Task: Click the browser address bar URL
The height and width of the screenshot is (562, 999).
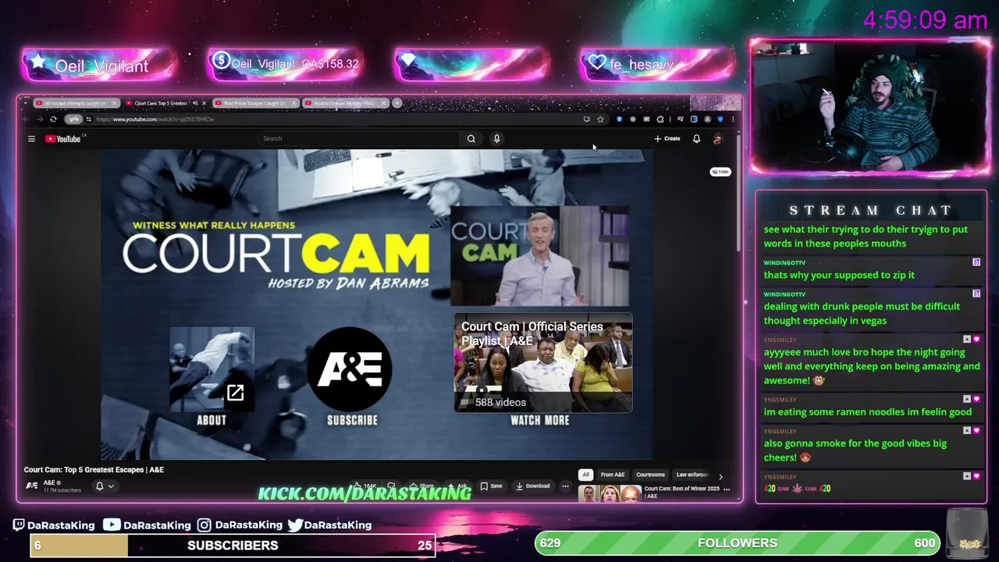Action: point(155,119)
